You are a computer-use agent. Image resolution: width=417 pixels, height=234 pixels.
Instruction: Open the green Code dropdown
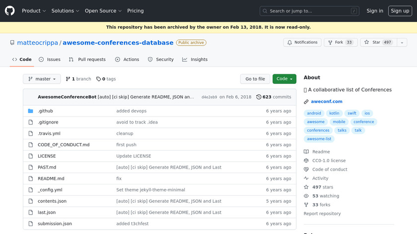click(x=284, y=79)
